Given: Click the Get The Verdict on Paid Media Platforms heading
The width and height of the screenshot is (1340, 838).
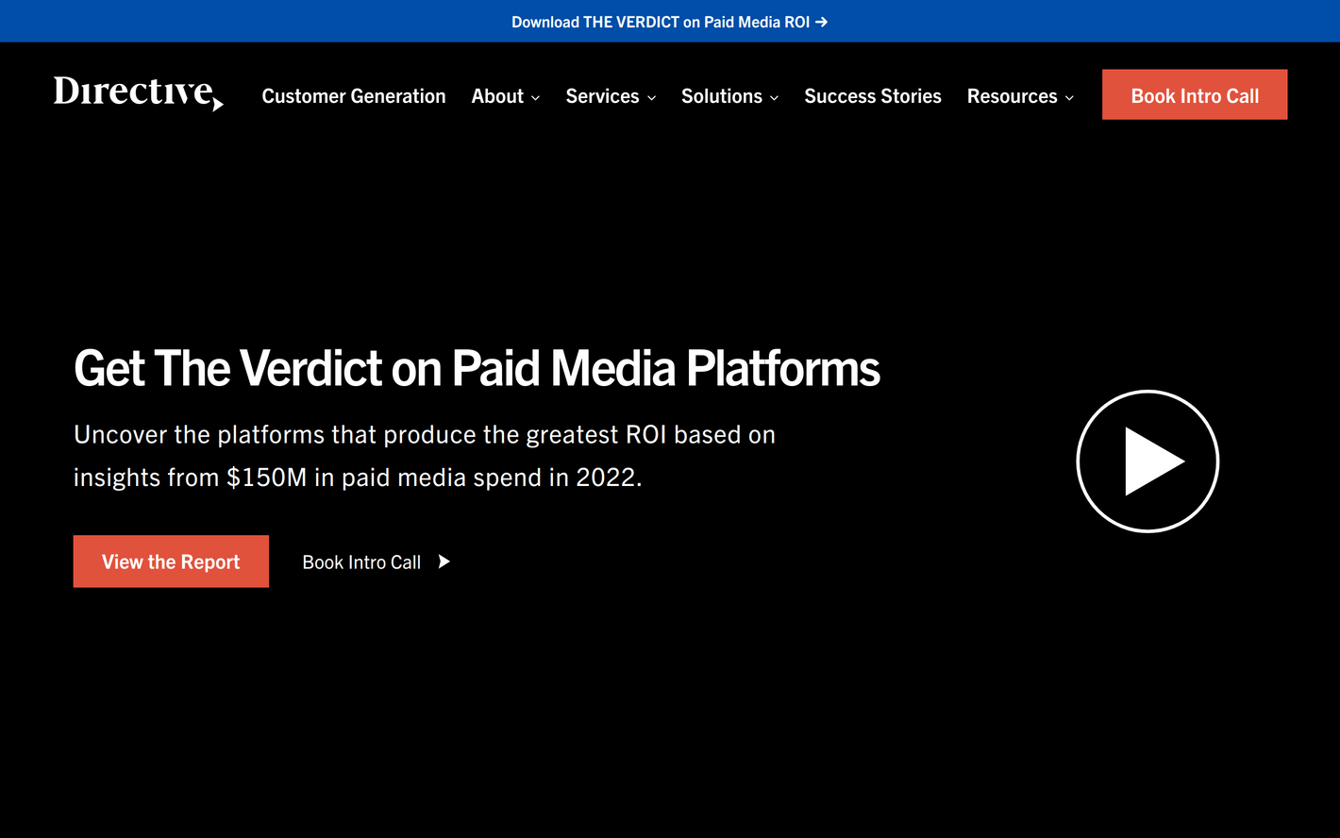Looking at the screenshot, I should click(477, 368).
